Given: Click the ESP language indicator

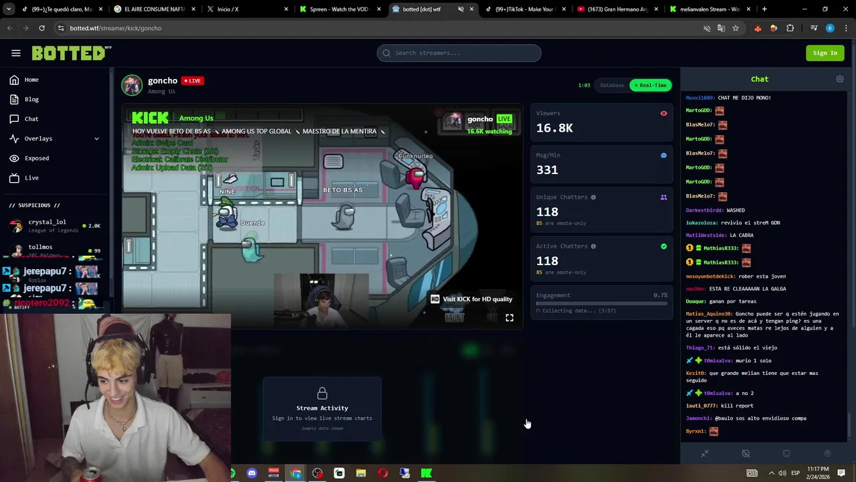Looking at the screenshot, I should click(x=795, y=473).
